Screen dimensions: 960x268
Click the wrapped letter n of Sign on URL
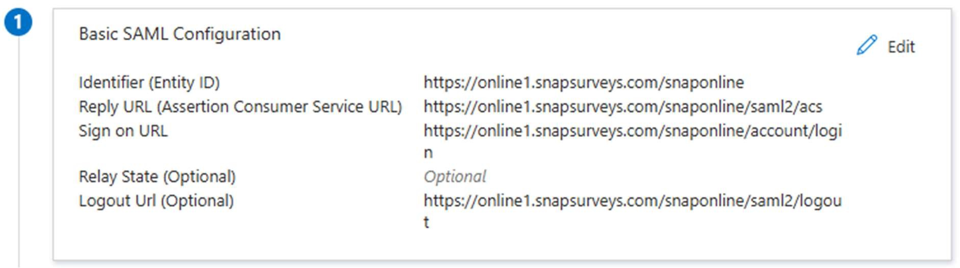(x=428, y=153)
